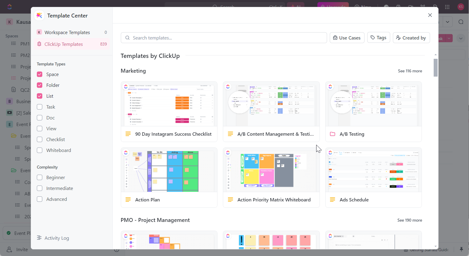The width and height of the screenshot is (469, 256).
Task: Click chevron dropdown beside chat bubble icon
Action: [x=448, y=22]
